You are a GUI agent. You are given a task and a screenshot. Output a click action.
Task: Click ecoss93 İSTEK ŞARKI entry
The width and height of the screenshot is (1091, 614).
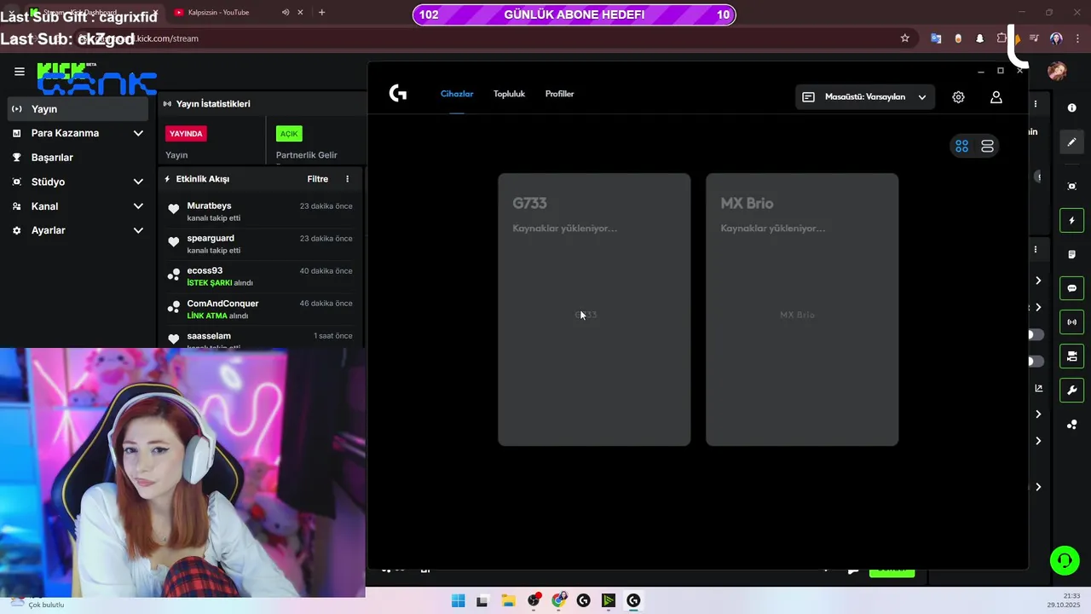click(260, 276)
